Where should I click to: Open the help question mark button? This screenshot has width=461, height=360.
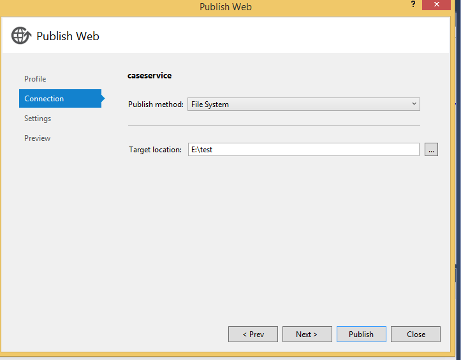[x=413, y=4]
